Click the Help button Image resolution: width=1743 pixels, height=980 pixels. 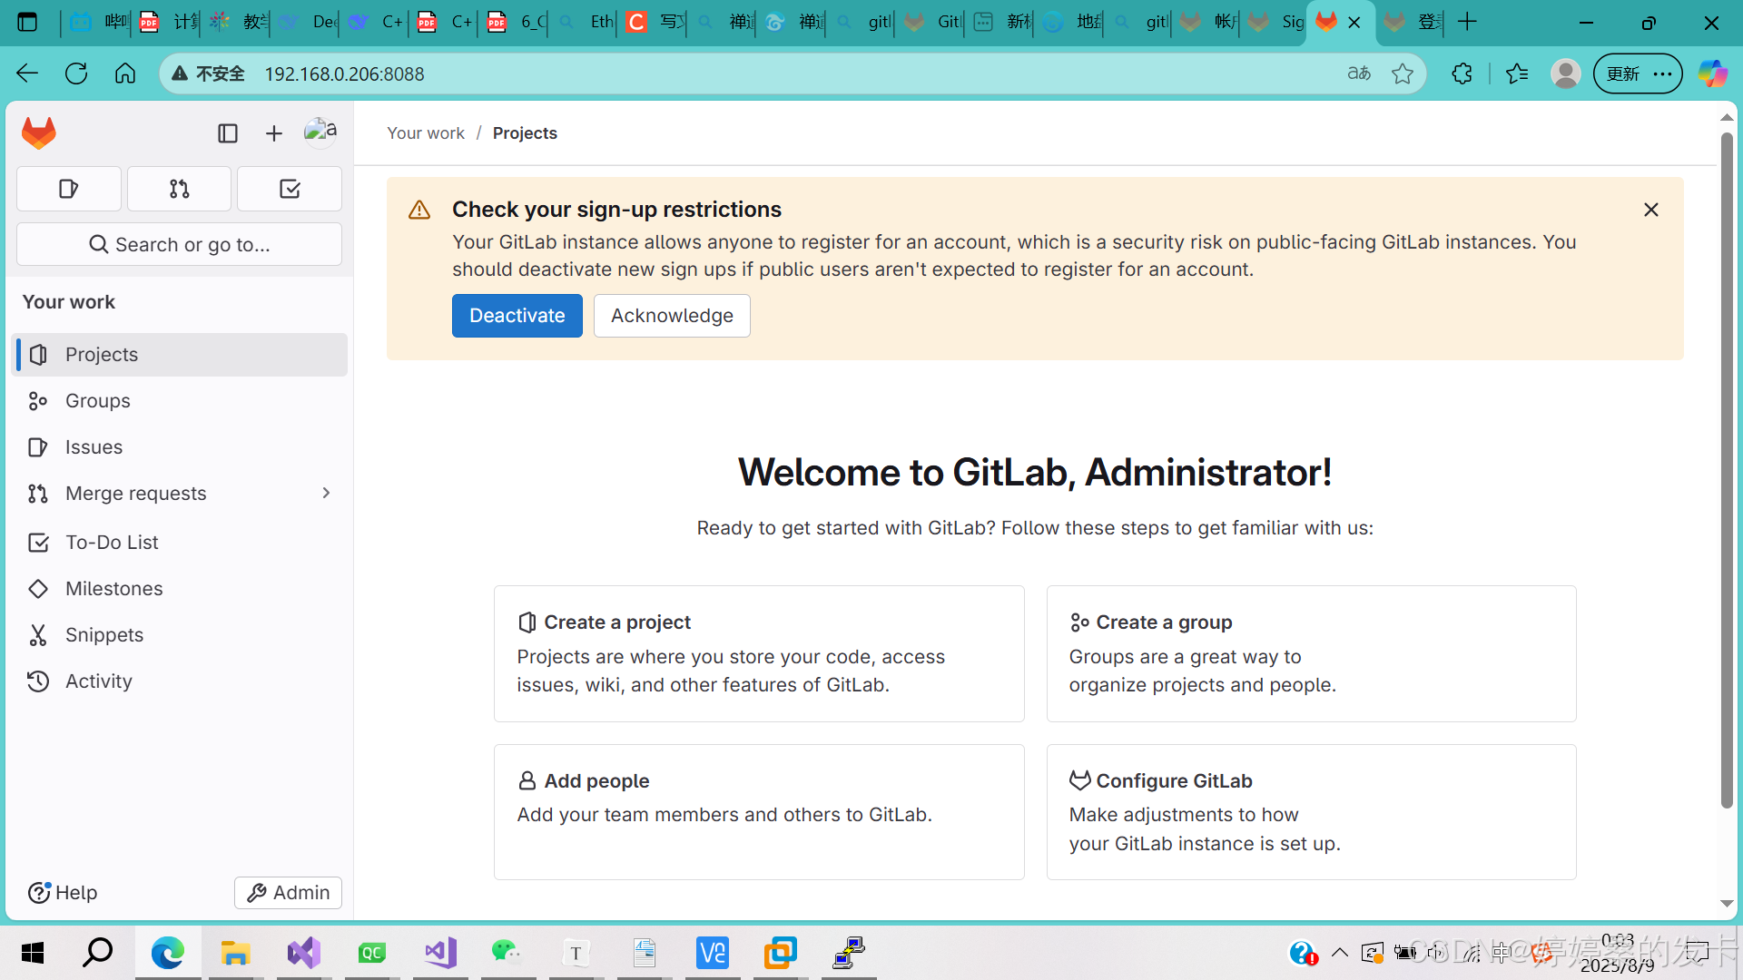[x=63, y=892]
